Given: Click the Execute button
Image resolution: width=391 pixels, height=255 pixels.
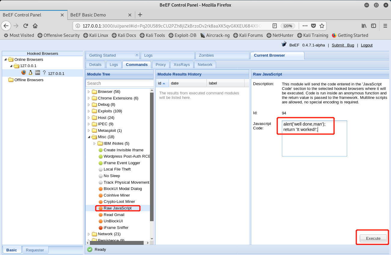Looking at the screenshot, I should click(x=373, y=239).
